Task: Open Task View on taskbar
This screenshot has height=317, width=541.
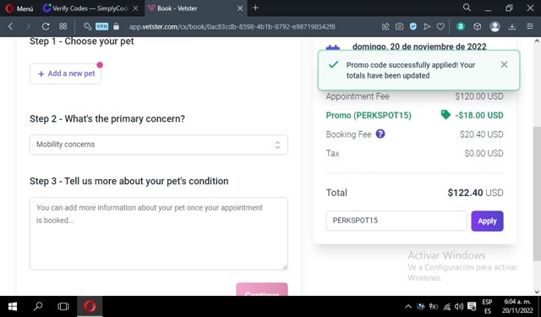Action: point(63,306)
